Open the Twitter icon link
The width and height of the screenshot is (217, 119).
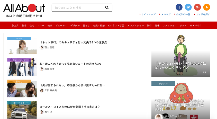(x=188, y=7)
